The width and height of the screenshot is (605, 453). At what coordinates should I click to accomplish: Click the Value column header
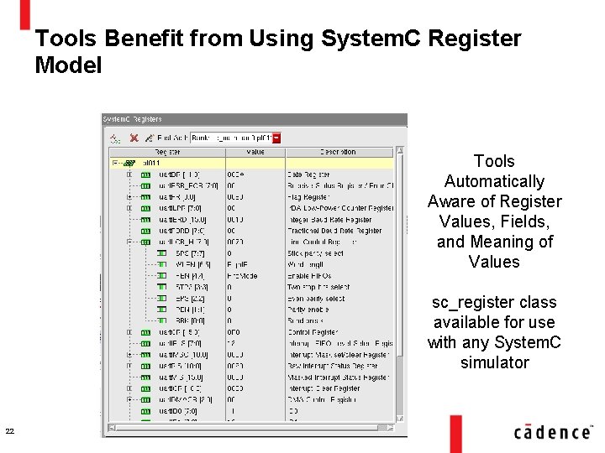click(x=255, y=152)
